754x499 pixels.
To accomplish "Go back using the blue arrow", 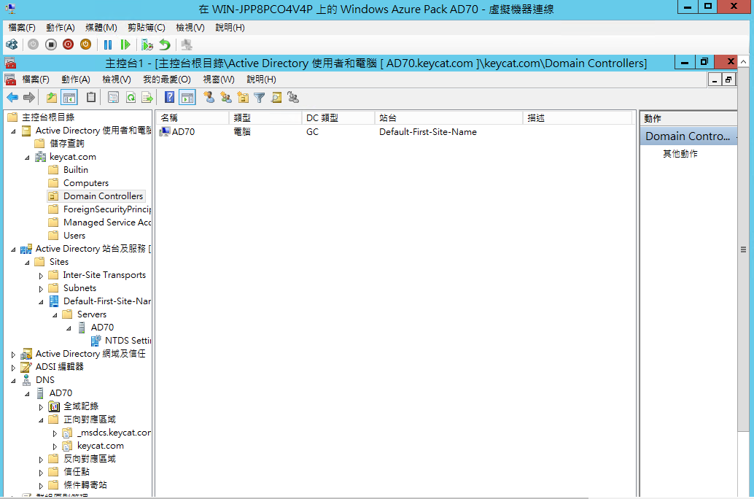I will [12, 98].
